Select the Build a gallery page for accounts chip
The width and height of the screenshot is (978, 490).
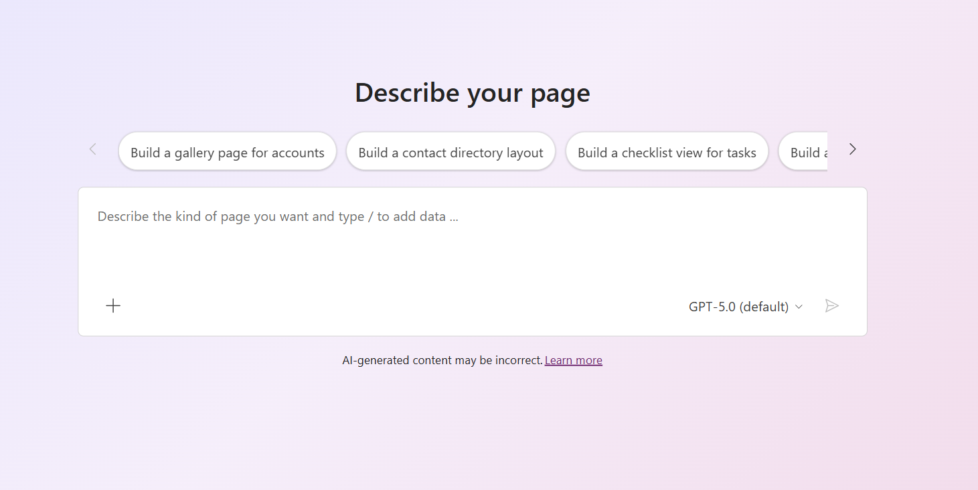click(227, 151)
